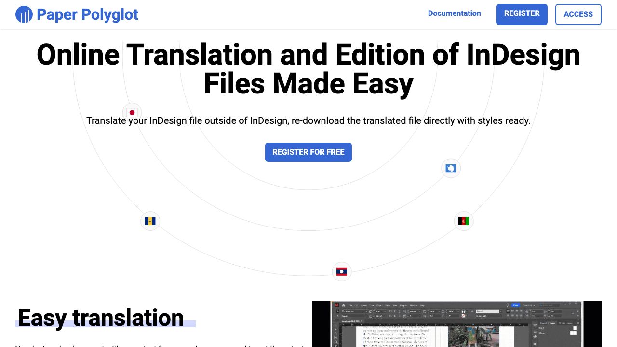Select the Japan flag icon
Image resolution: width=617 pixels, height=347 pixels.
coord(132,112)
